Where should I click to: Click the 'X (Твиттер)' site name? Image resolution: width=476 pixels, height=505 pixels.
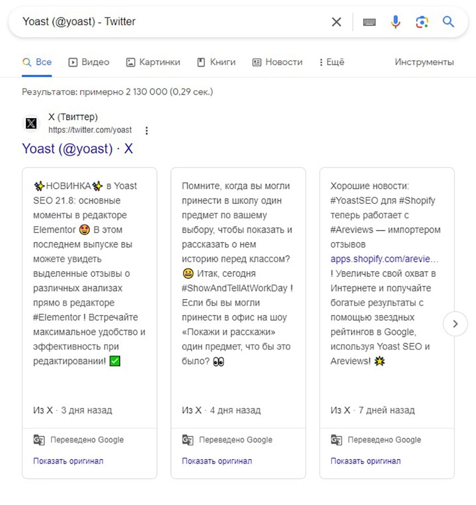[73, 117]
